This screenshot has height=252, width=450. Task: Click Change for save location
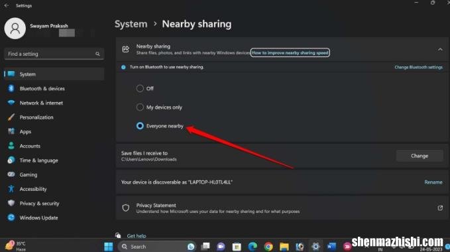coord(420,156)
